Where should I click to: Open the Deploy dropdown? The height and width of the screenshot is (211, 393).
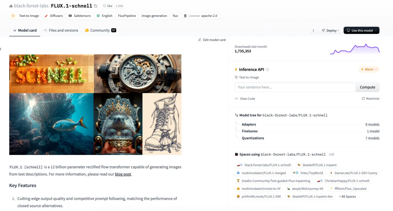click(330, 30)
